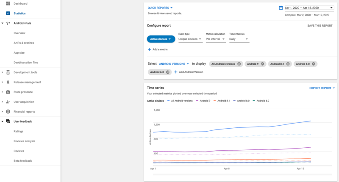Open App size page
This screenshot has height=182, width=339.
[19, 52]
